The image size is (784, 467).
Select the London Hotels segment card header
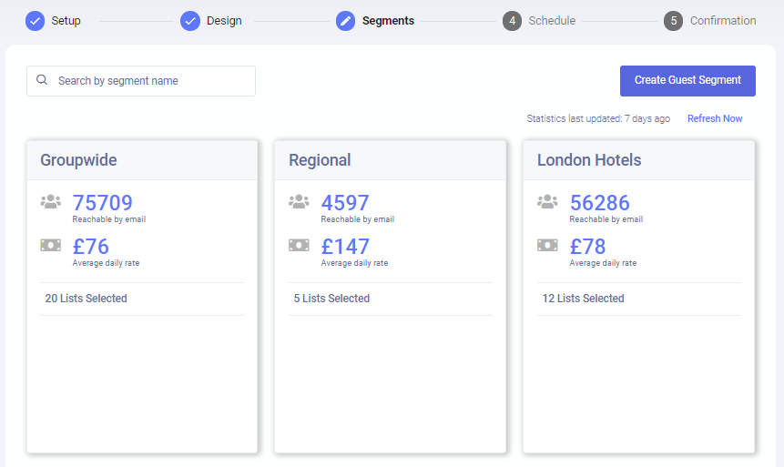click(x=638, y=160)
